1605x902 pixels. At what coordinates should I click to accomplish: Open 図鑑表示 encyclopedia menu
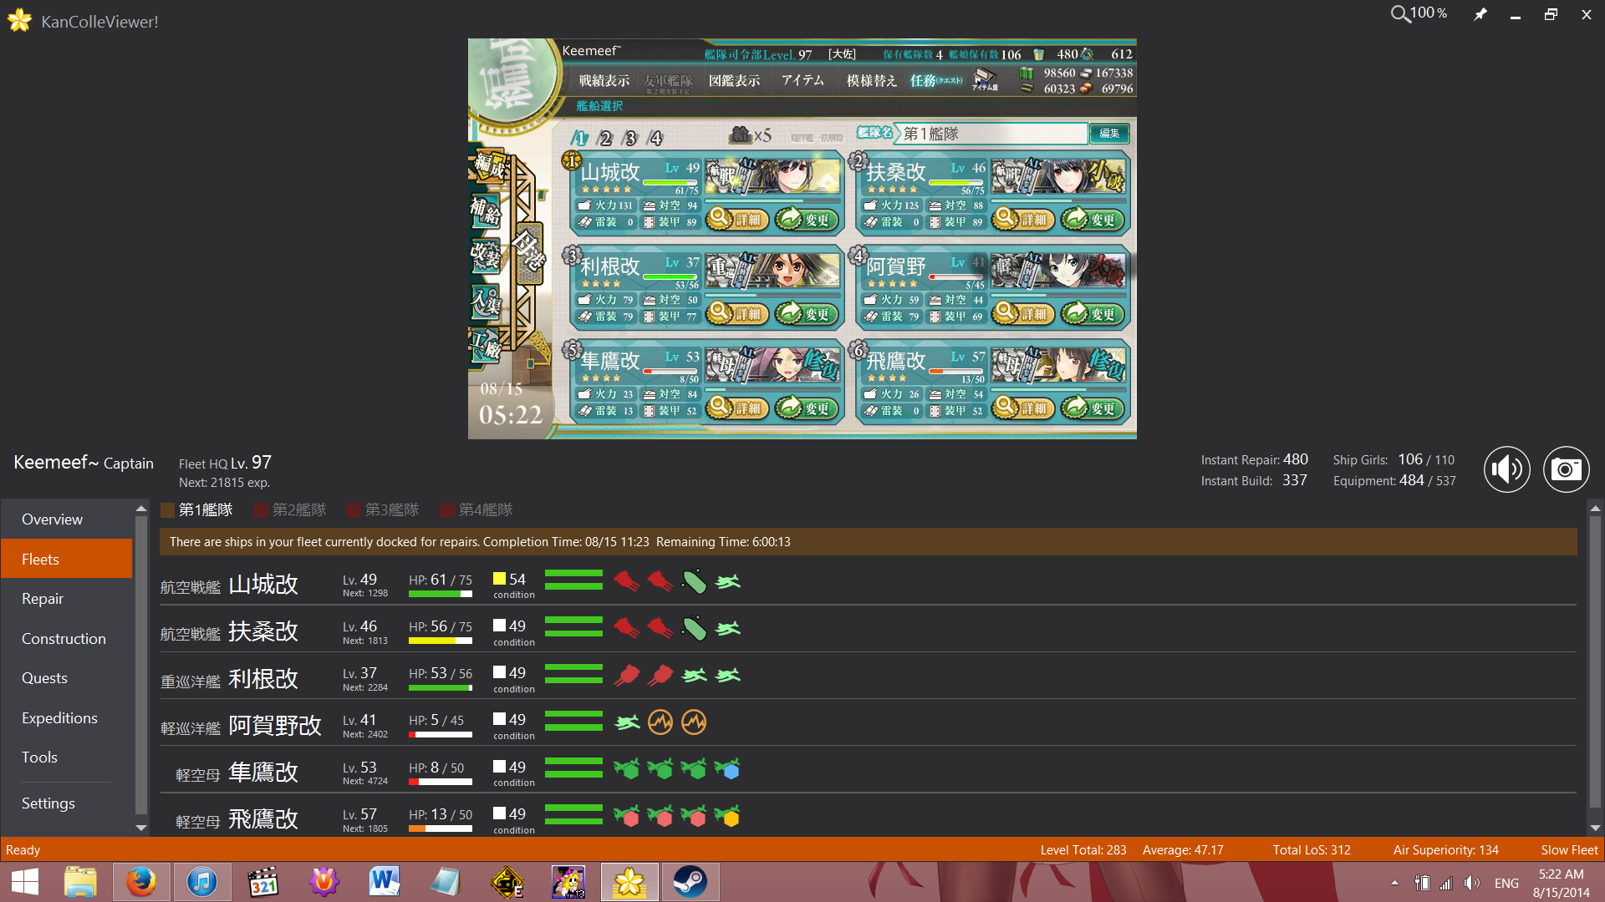[x=734, y=81]
